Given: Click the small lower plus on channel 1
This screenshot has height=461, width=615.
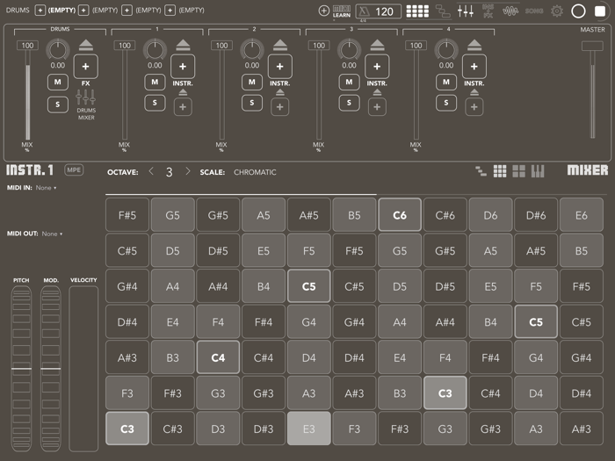Looking at the screenshot, I should point(183,107).
